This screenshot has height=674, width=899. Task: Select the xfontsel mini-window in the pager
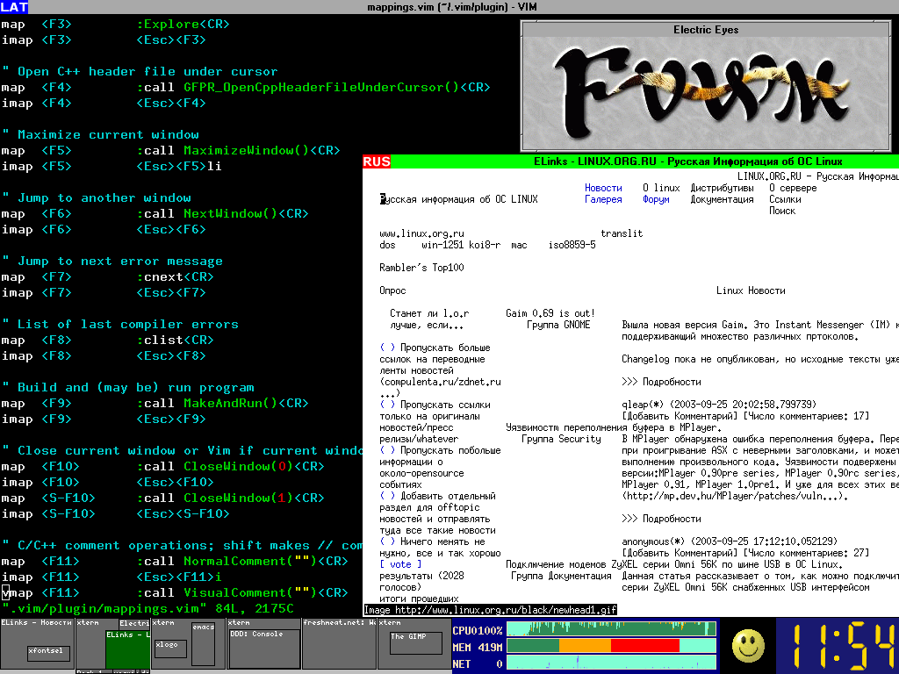(49, 652)
